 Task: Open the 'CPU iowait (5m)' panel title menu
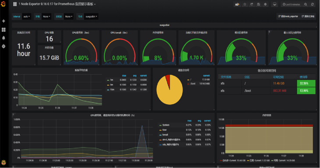click(x=119, y=33)
